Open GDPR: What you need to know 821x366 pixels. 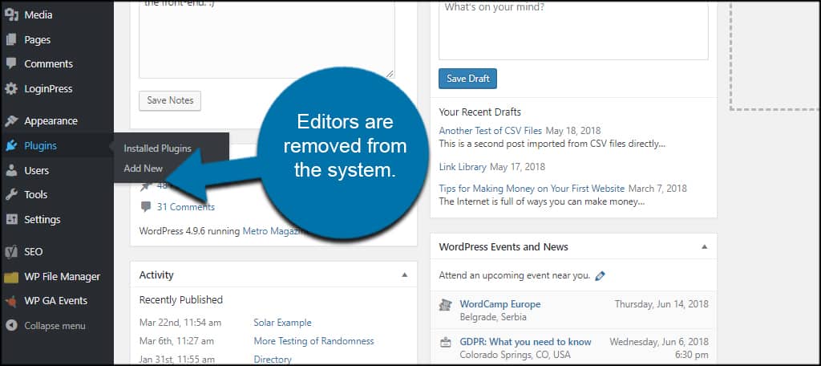tap(525, 342)
